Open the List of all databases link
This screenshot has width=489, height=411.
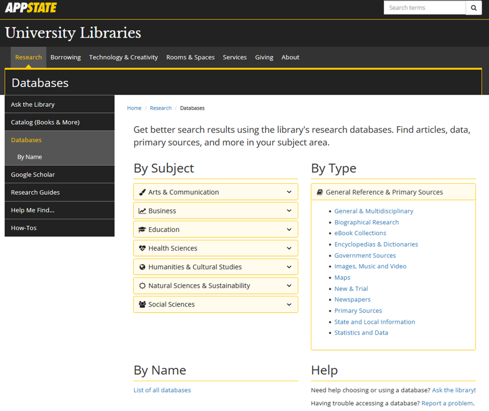tap(162, 390)
